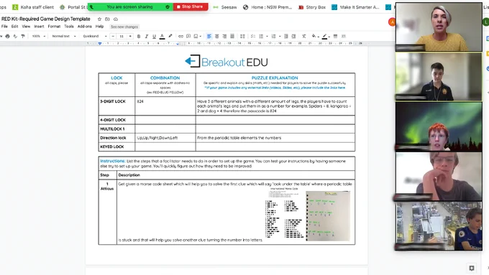Open the Insert menu
Viewport: 489px width, 275px height.
click(39, 27)
